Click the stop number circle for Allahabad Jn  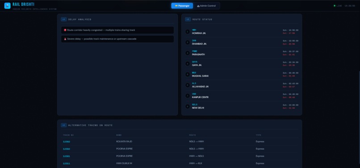(x=187, y=85)
